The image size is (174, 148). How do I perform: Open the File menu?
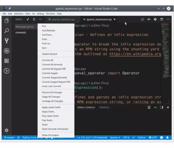4,14
